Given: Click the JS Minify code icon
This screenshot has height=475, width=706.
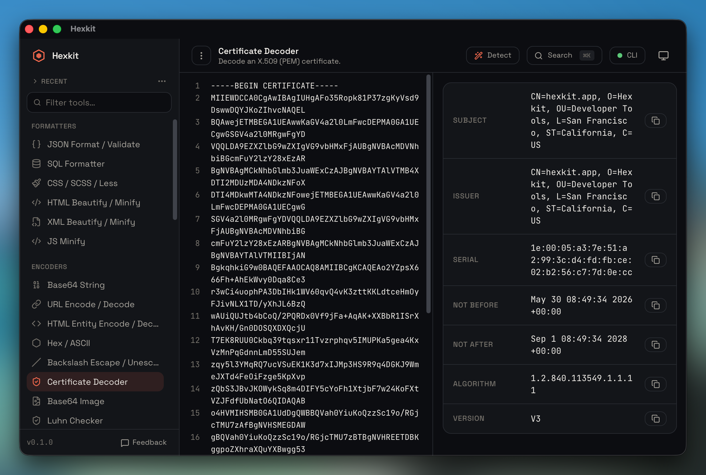Looking at the screenshot, I should pyautogui.click(x=36, y=241).
